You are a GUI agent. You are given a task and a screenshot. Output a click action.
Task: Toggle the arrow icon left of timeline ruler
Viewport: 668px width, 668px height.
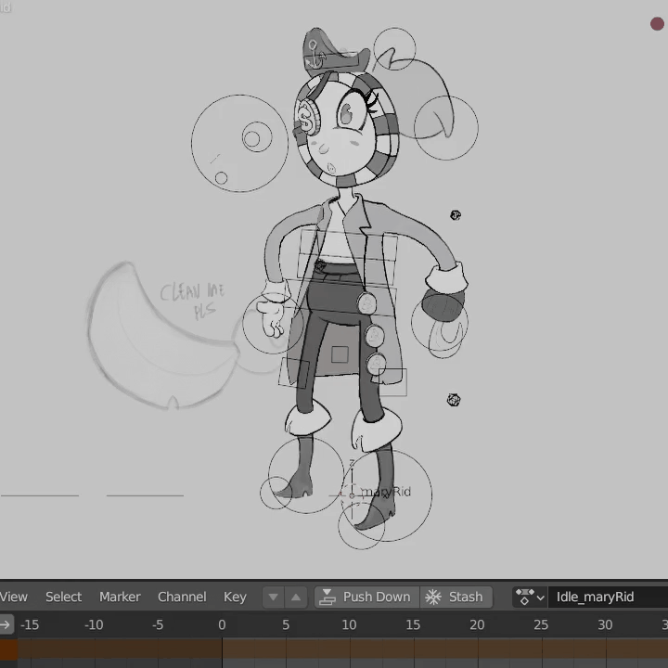[x=6, y=624]
